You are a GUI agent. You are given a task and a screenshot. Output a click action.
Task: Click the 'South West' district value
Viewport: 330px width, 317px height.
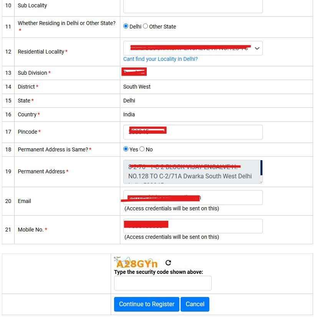coord(137,87)
